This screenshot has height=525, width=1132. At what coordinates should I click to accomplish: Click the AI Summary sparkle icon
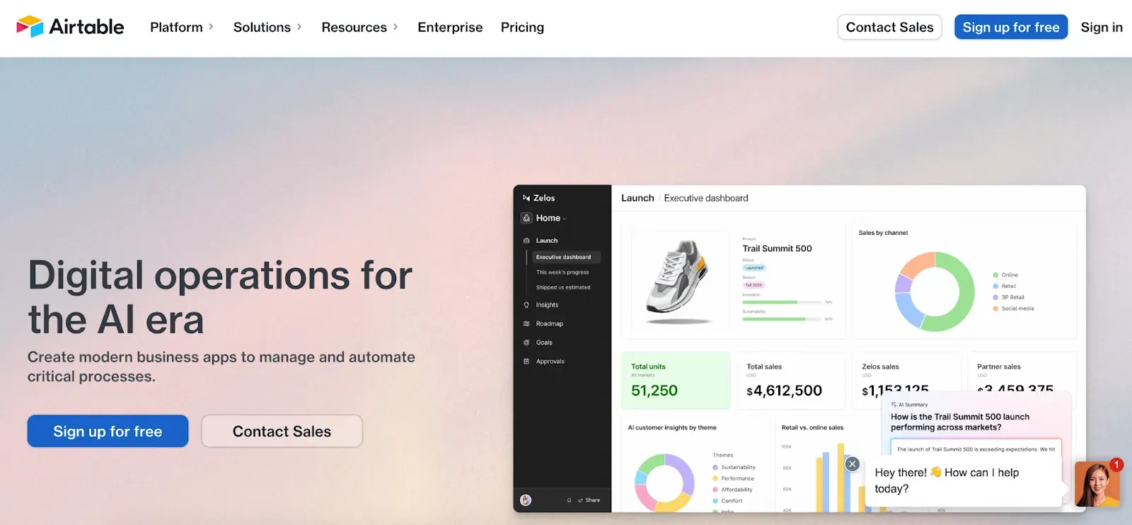(x=894, y=405)
